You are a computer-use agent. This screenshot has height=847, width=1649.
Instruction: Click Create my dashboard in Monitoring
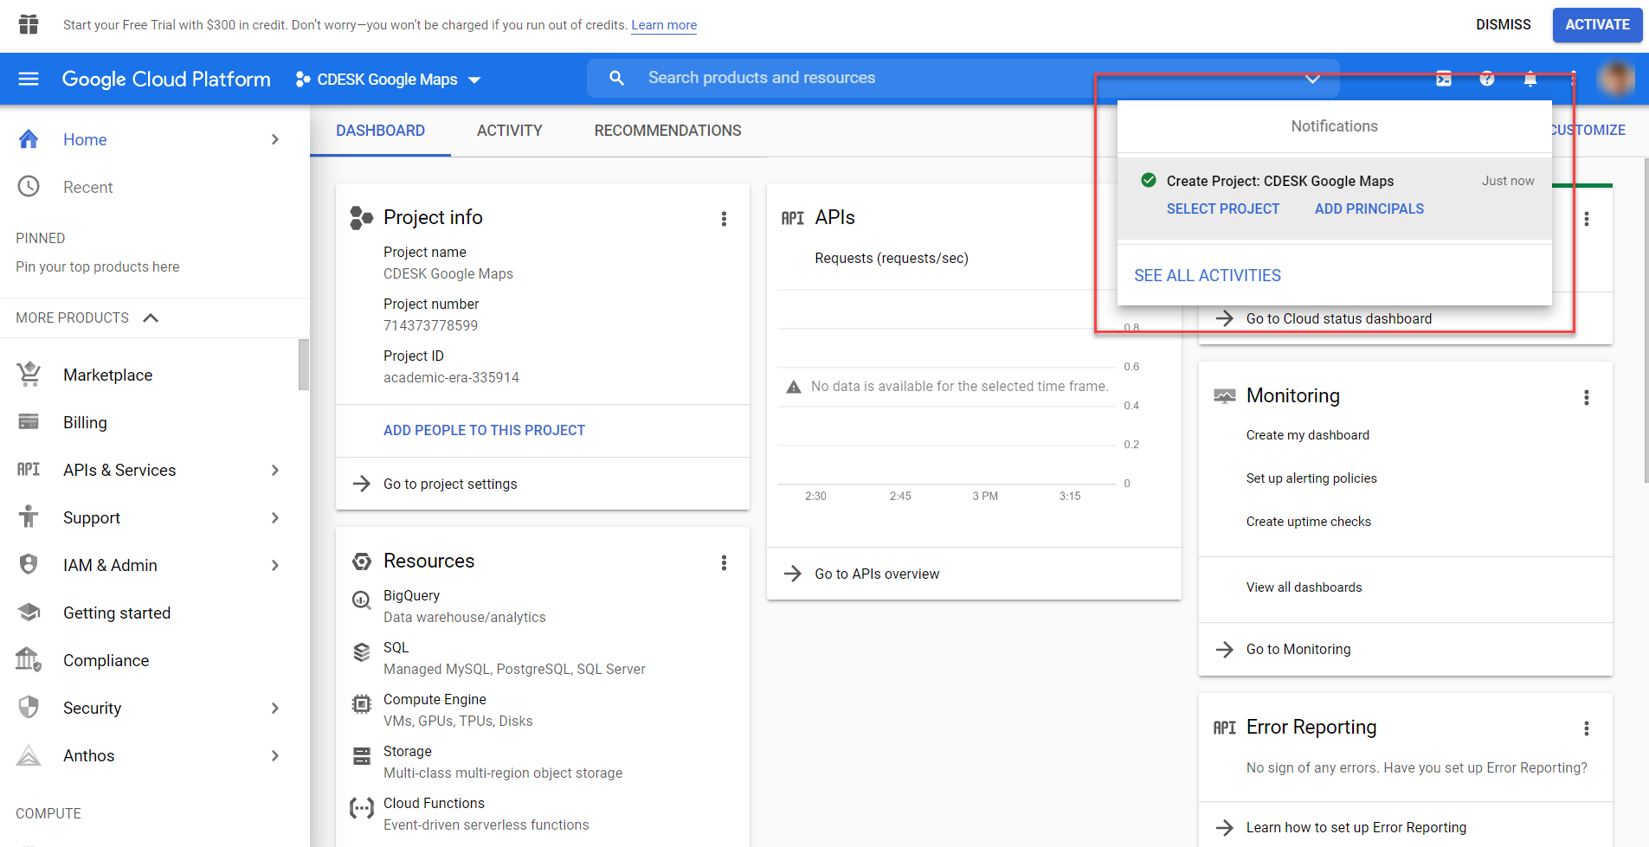click(x=1307, y=435)
